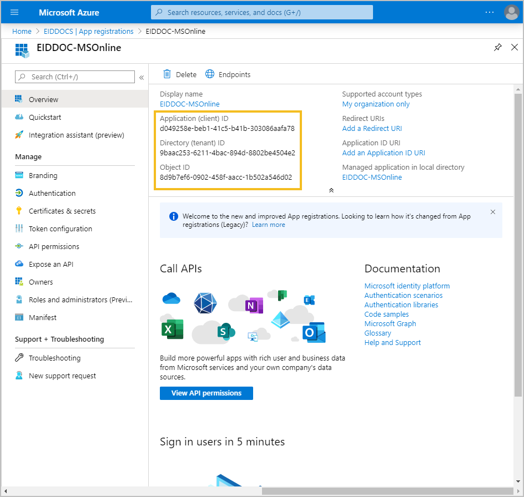Open the top bar ellipsis menu
The width and height of the screenshot is (524, 497).
point(489,12)
